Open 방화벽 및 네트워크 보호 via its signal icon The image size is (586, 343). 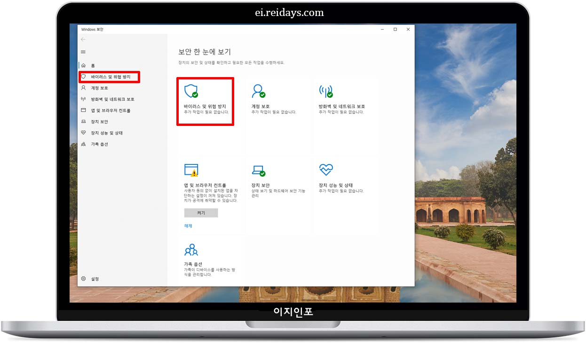[325, 92]
